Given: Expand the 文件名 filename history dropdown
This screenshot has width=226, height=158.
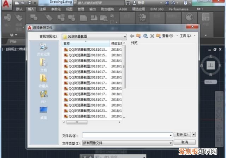Looking at the screenshot, I should [171, 135].
